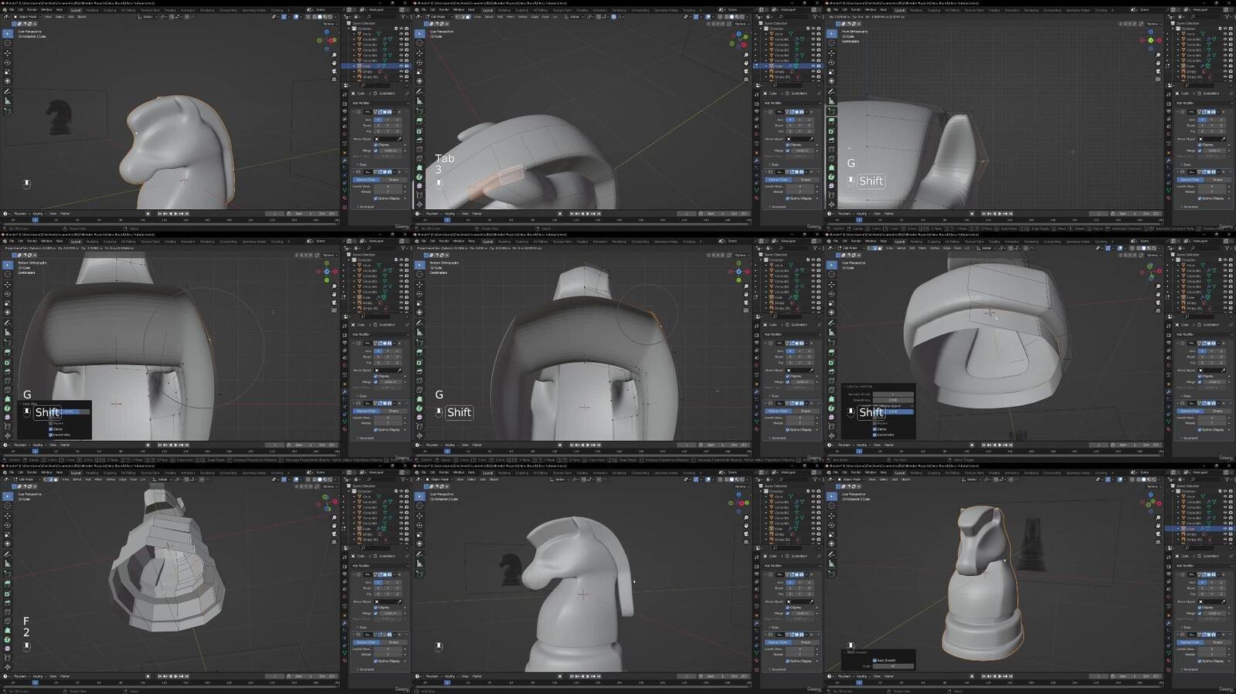
Task: Toggle Clipping checkbox in Auto Smooth frame Mirror modifier
Action: 1200,608
